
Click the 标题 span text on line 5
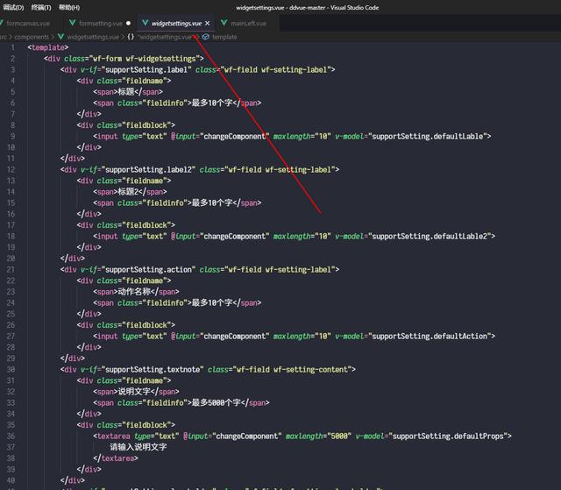pyautogui.click(x=125, y=92)
